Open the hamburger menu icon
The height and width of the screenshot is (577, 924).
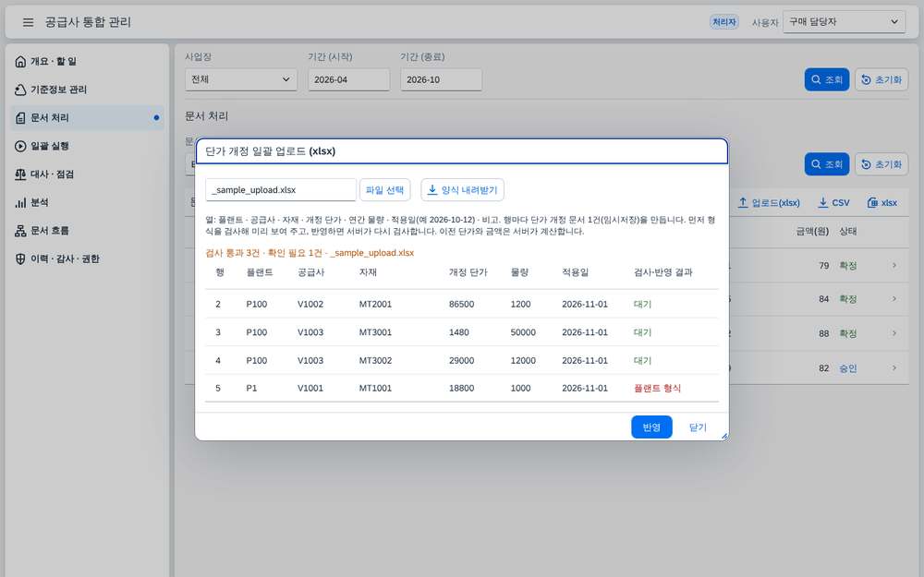tap(28, 22)
